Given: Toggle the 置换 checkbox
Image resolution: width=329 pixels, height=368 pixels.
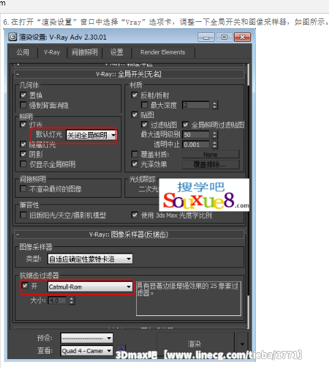Looking at the screenshot, I should [x=23, y=95].
